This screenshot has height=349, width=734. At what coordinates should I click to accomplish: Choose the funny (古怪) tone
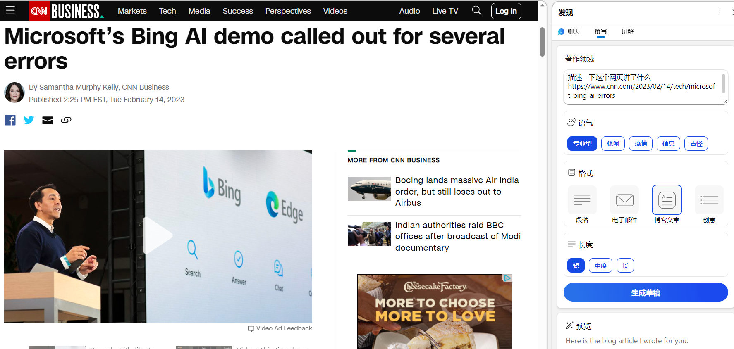pos(696,143)
